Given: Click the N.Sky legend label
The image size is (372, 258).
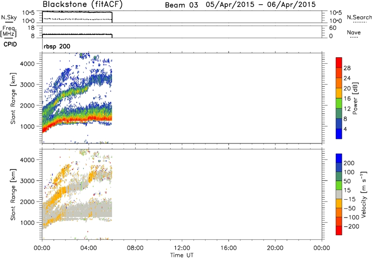Looking at the screenshot, I should point(9,17).
